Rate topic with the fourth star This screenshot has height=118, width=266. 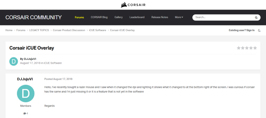click(x=251, y=48)
